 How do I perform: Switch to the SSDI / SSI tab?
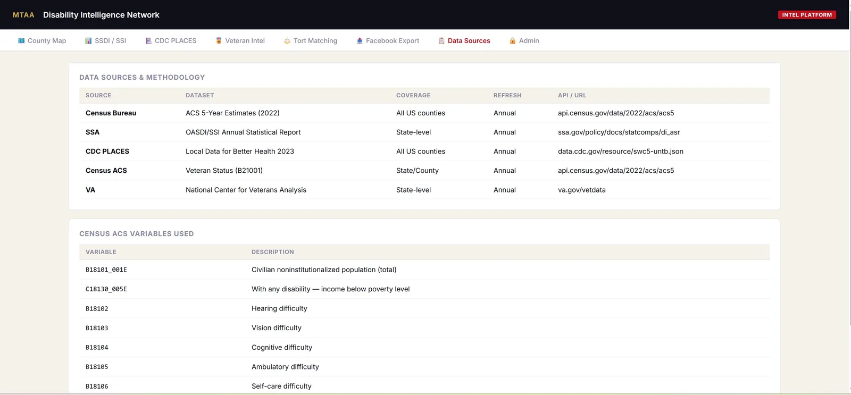click(x=105, y=41)
